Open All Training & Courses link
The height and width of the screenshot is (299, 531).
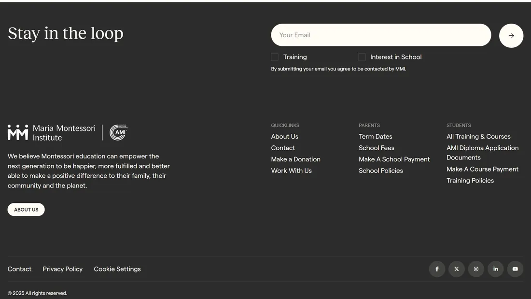tap(478, 137)
